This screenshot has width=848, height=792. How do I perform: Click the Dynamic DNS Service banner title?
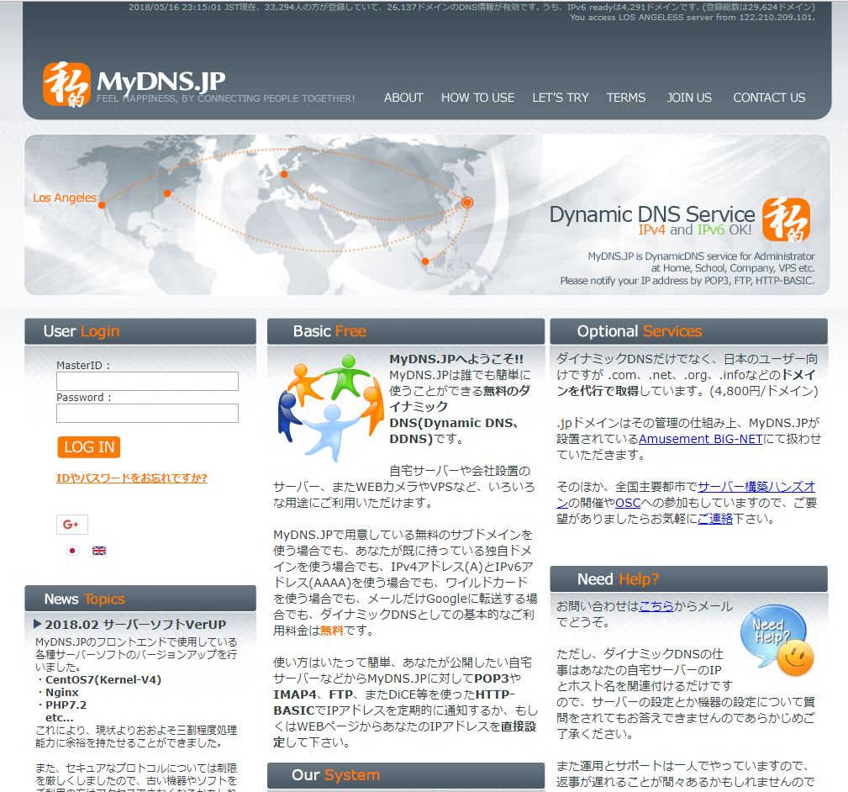651,214
